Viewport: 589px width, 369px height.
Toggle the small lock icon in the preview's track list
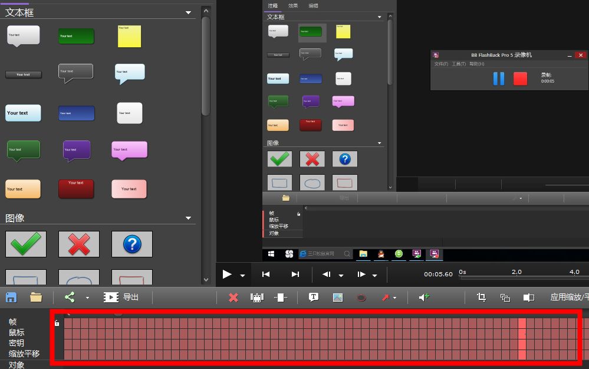(x=299, y=214)
